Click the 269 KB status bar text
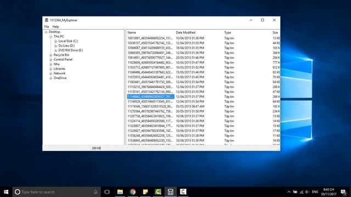Screen dimensions: 351x197 (97, 148)
